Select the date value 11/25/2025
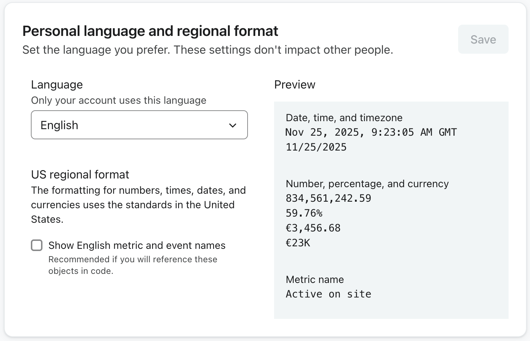This screenshot has width=530, height=341. coord(316,147)
